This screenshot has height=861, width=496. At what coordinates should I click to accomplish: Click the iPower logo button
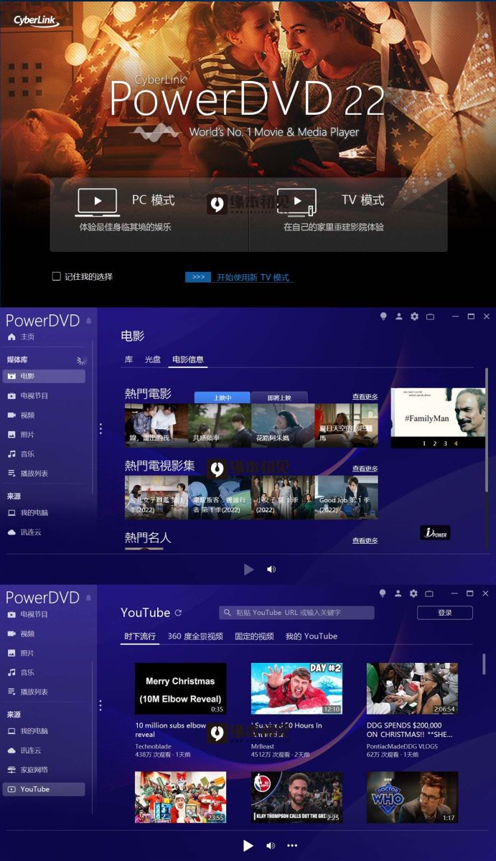pos(435,532)
